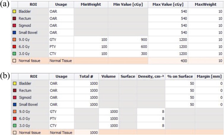Edit Max Value 400 for Normal tissue
The width and height of the screenshot is (224, 135).
pyautogui.click(x=169, y=61)
